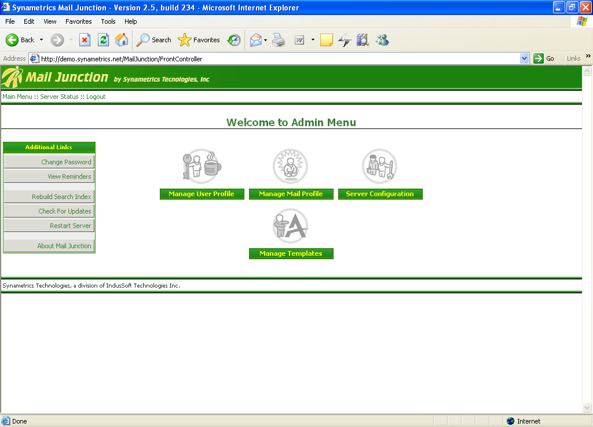Open the History toolbar icon

point(234,40)
